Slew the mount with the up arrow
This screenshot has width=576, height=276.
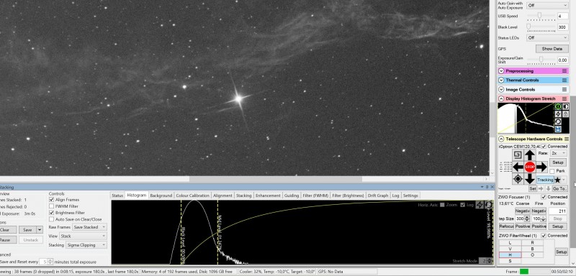tap(529, 155)
